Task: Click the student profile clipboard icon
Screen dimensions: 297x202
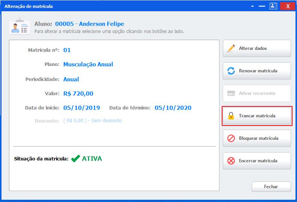Action: (x=19, y=26)
